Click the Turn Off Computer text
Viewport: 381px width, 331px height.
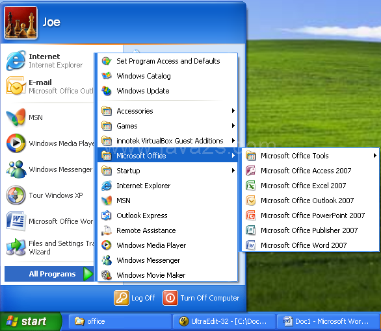tap(210, 298)
